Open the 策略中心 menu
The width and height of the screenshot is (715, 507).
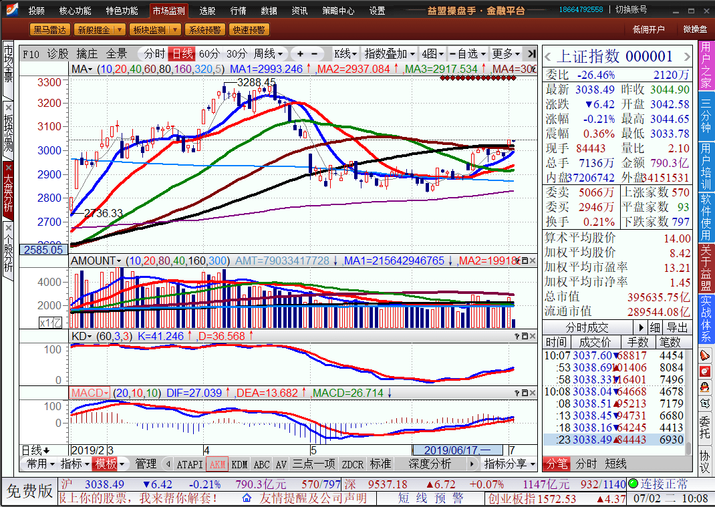pyautogui.click(x=338, y=11)
